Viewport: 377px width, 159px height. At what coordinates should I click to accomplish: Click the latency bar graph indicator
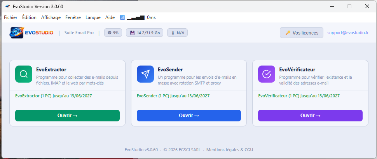(x=136, y=18)
